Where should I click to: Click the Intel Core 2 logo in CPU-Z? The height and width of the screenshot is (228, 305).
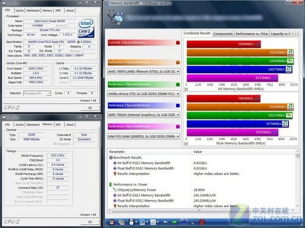86,28
